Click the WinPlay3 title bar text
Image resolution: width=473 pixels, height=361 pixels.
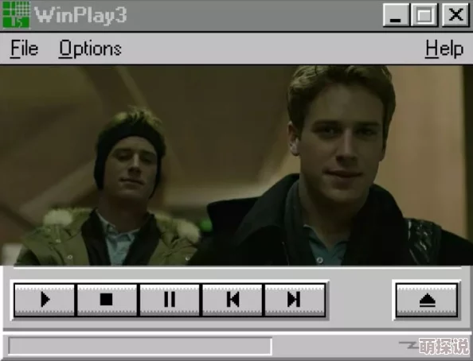[x=80, y=15]
